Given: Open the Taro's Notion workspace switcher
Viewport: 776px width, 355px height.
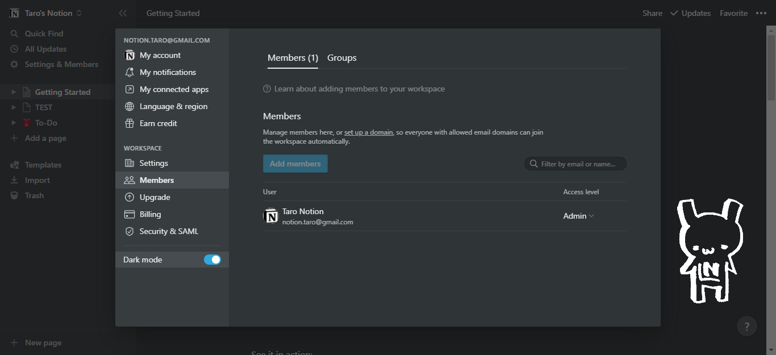Looking at the screenshot, I should click(47, 13).
